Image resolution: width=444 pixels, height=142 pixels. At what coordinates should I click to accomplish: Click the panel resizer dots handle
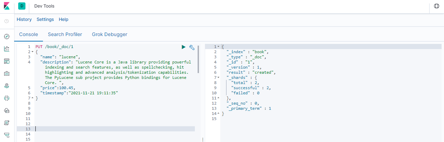point(202,140)
